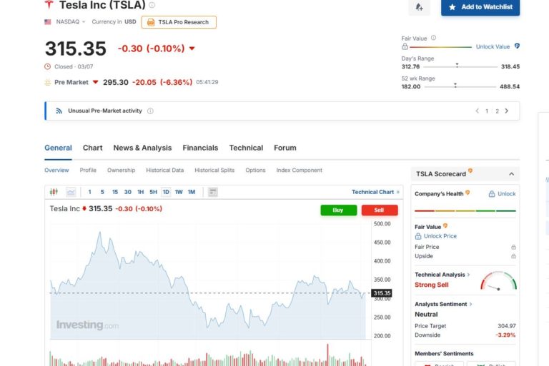
Task: Click the Day's Range slider marker
Action: tap(457, 66)
